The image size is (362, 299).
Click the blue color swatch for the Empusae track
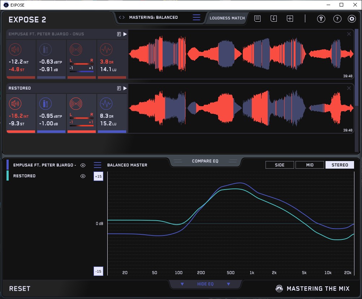8,165
